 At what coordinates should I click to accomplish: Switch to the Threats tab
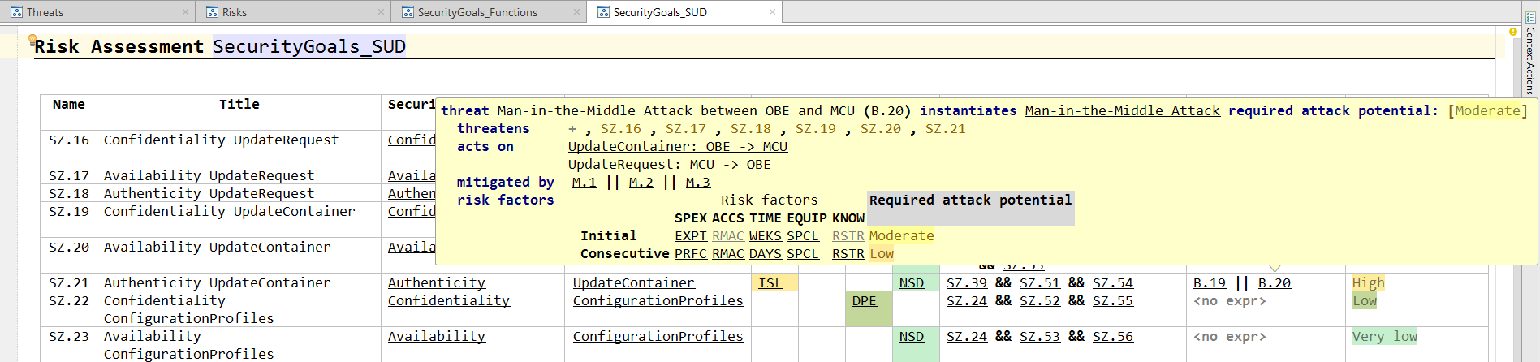45,12
